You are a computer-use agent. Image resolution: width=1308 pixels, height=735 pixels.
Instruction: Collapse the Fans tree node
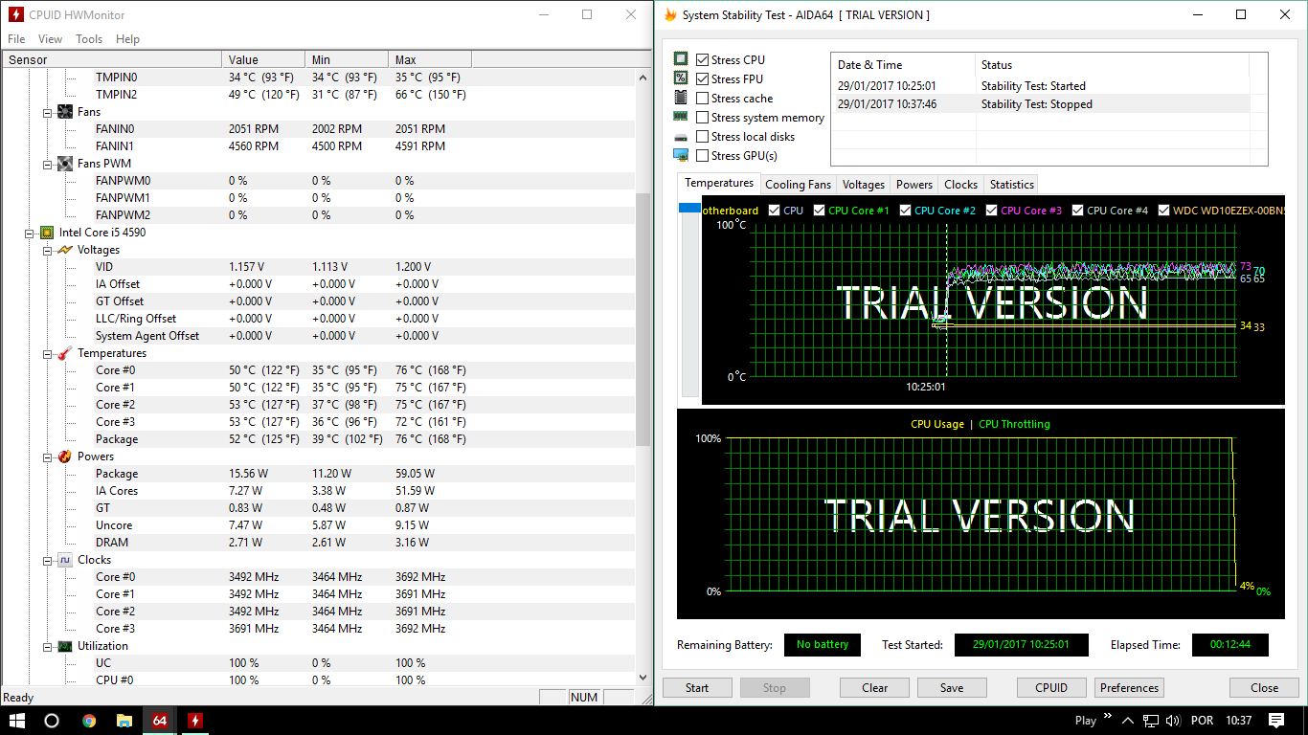coord(48,112)
